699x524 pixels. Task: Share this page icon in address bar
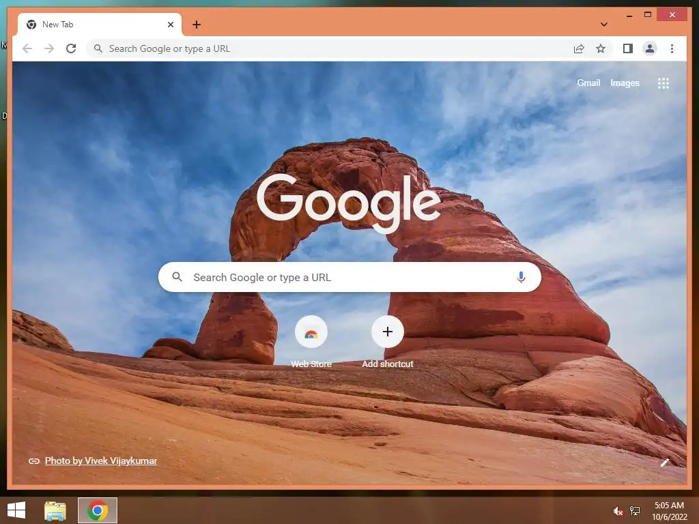(x=579, y=48)
